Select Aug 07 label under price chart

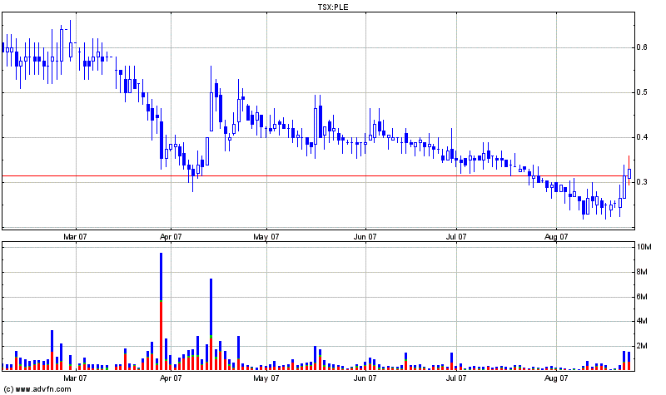pyautogui.click(x=556, y=236)
